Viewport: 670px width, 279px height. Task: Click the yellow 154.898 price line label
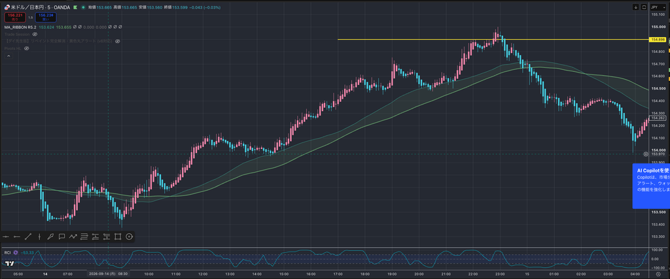coord(657,40)
